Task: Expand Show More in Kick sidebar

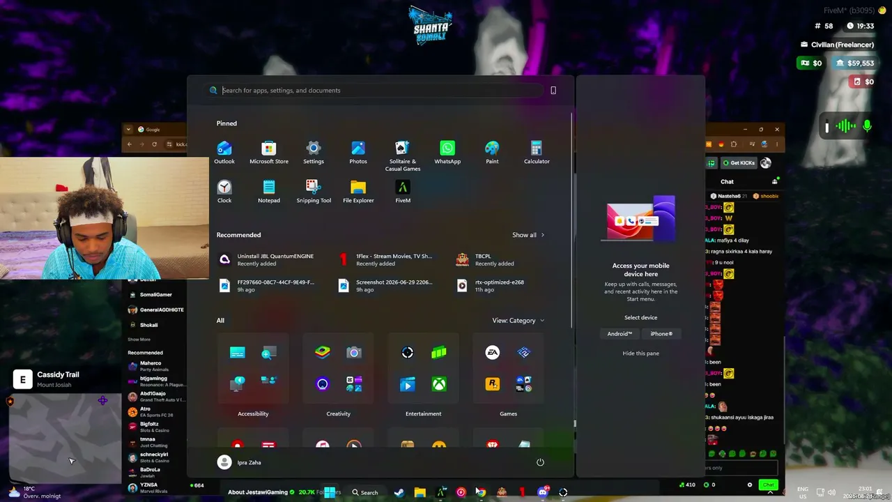Action: click(139, 340)
